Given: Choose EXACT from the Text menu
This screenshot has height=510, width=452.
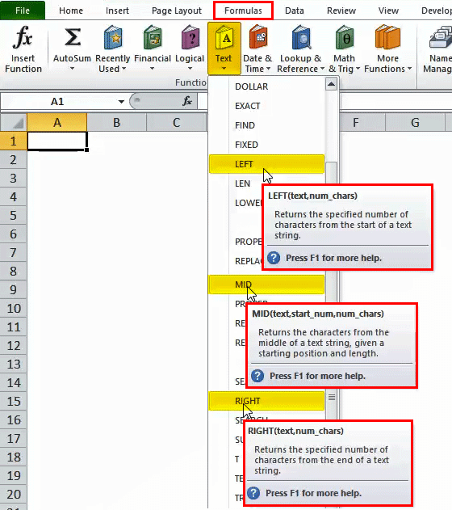Looking at the screenshot, I should pyautogui.click(x=266, y=106).
